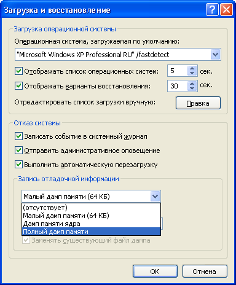
Task: Increase recovery options seconds value
Action: (192, 84)
